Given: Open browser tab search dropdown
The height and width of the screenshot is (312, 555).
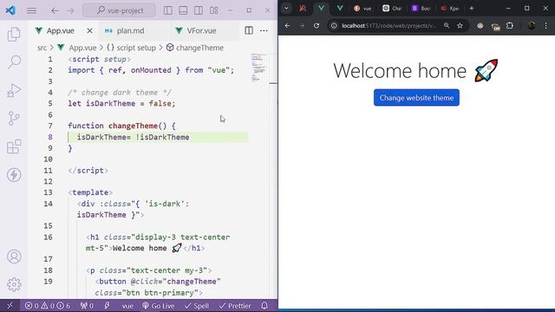Looking at the screenshot, I should click(286, 8).
